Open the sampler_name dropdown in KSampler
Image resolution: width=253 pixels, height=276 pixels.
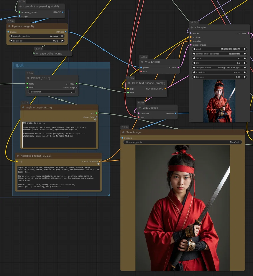click(x=219, y=67)
